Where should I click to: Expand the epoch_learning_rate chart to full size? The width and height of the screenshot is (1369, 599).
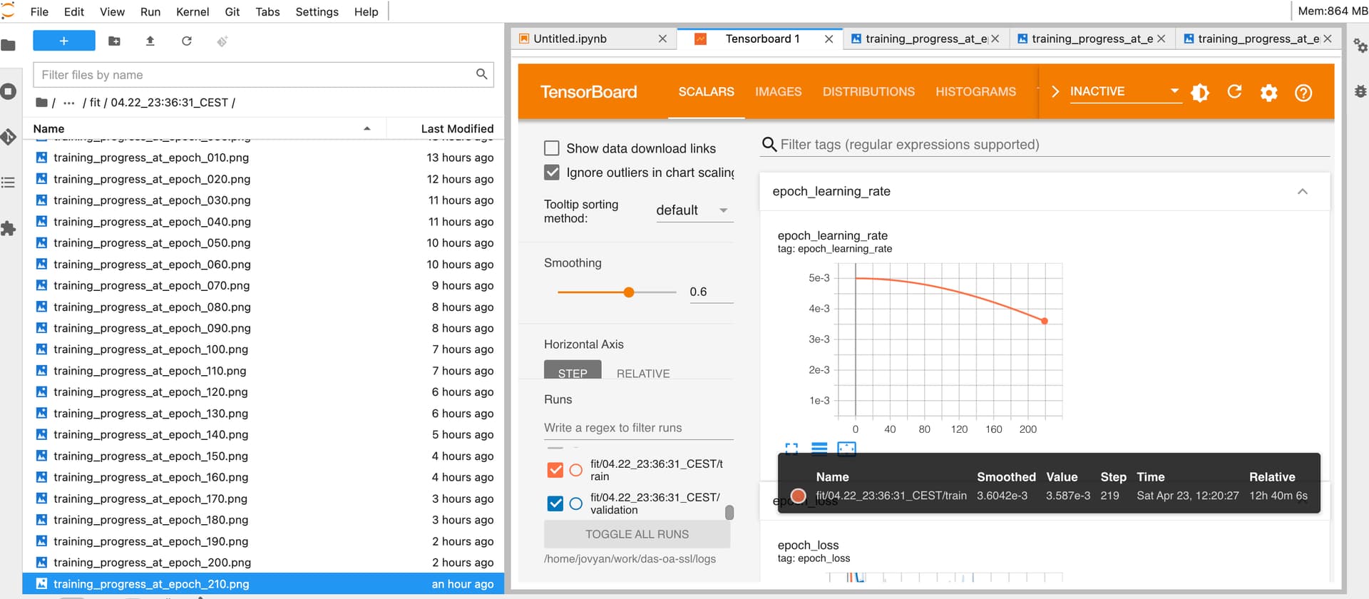(x=791, y=449)
